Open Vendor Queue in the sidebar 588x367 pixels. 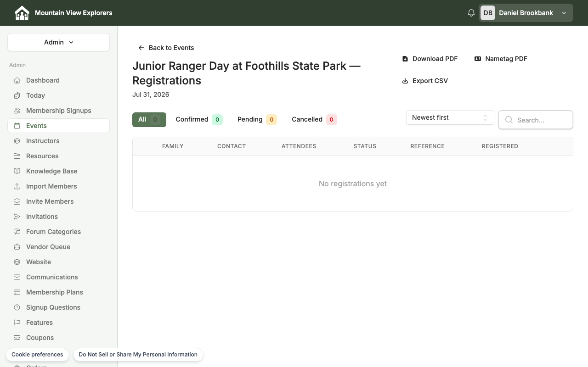58,247
